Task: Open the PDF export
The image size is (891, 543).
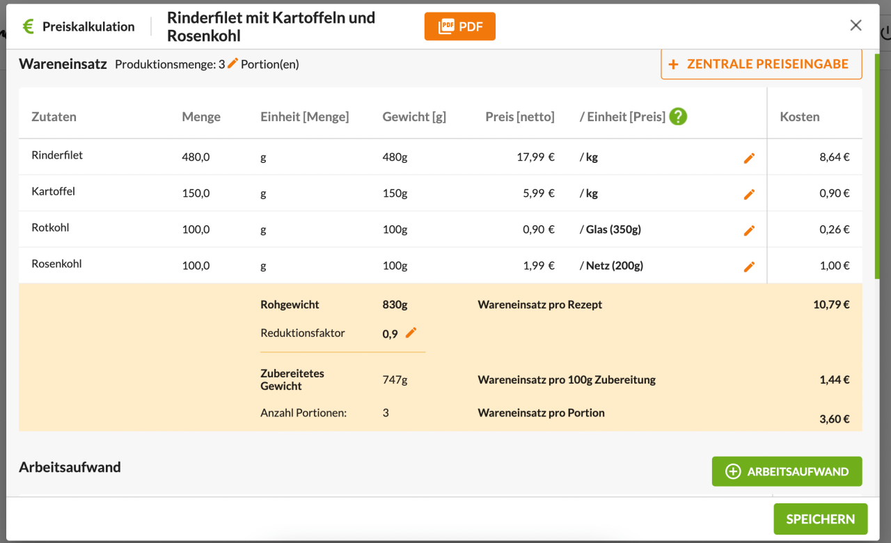Action: [x=459, y=26]
